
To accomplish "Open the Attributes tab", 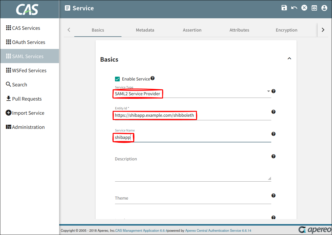I will 239,30.
